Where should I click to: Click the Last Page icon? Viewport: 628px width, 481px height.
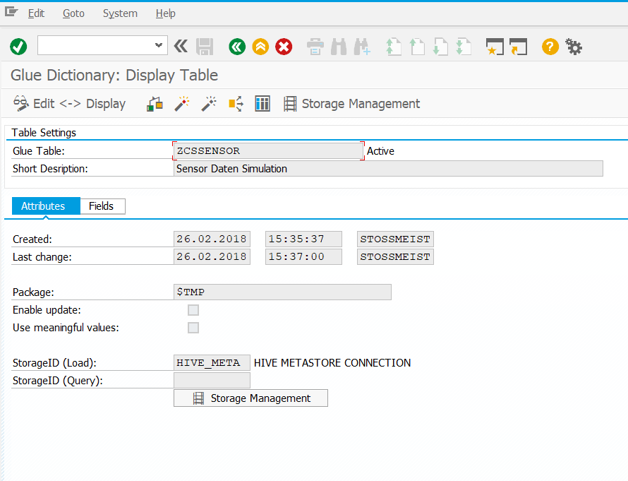[x=464, y=47]
